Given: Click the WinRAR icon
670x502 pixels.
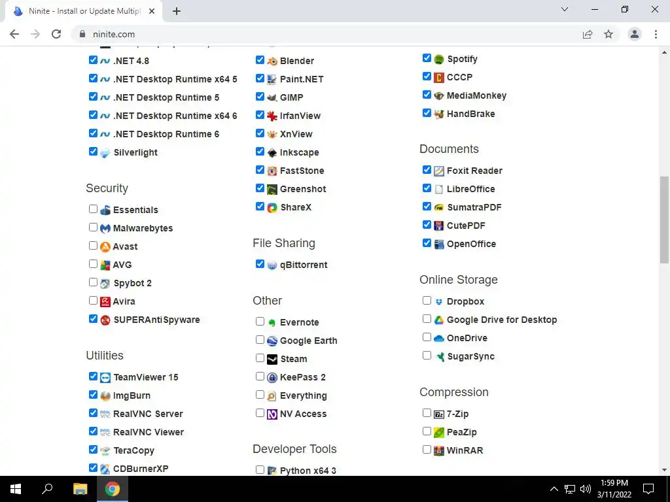Looking at the screenshot, I should [439, 451].
